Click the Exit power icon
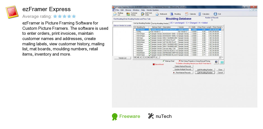This screenshot has height=129, width=263. [x=215, y=14]
